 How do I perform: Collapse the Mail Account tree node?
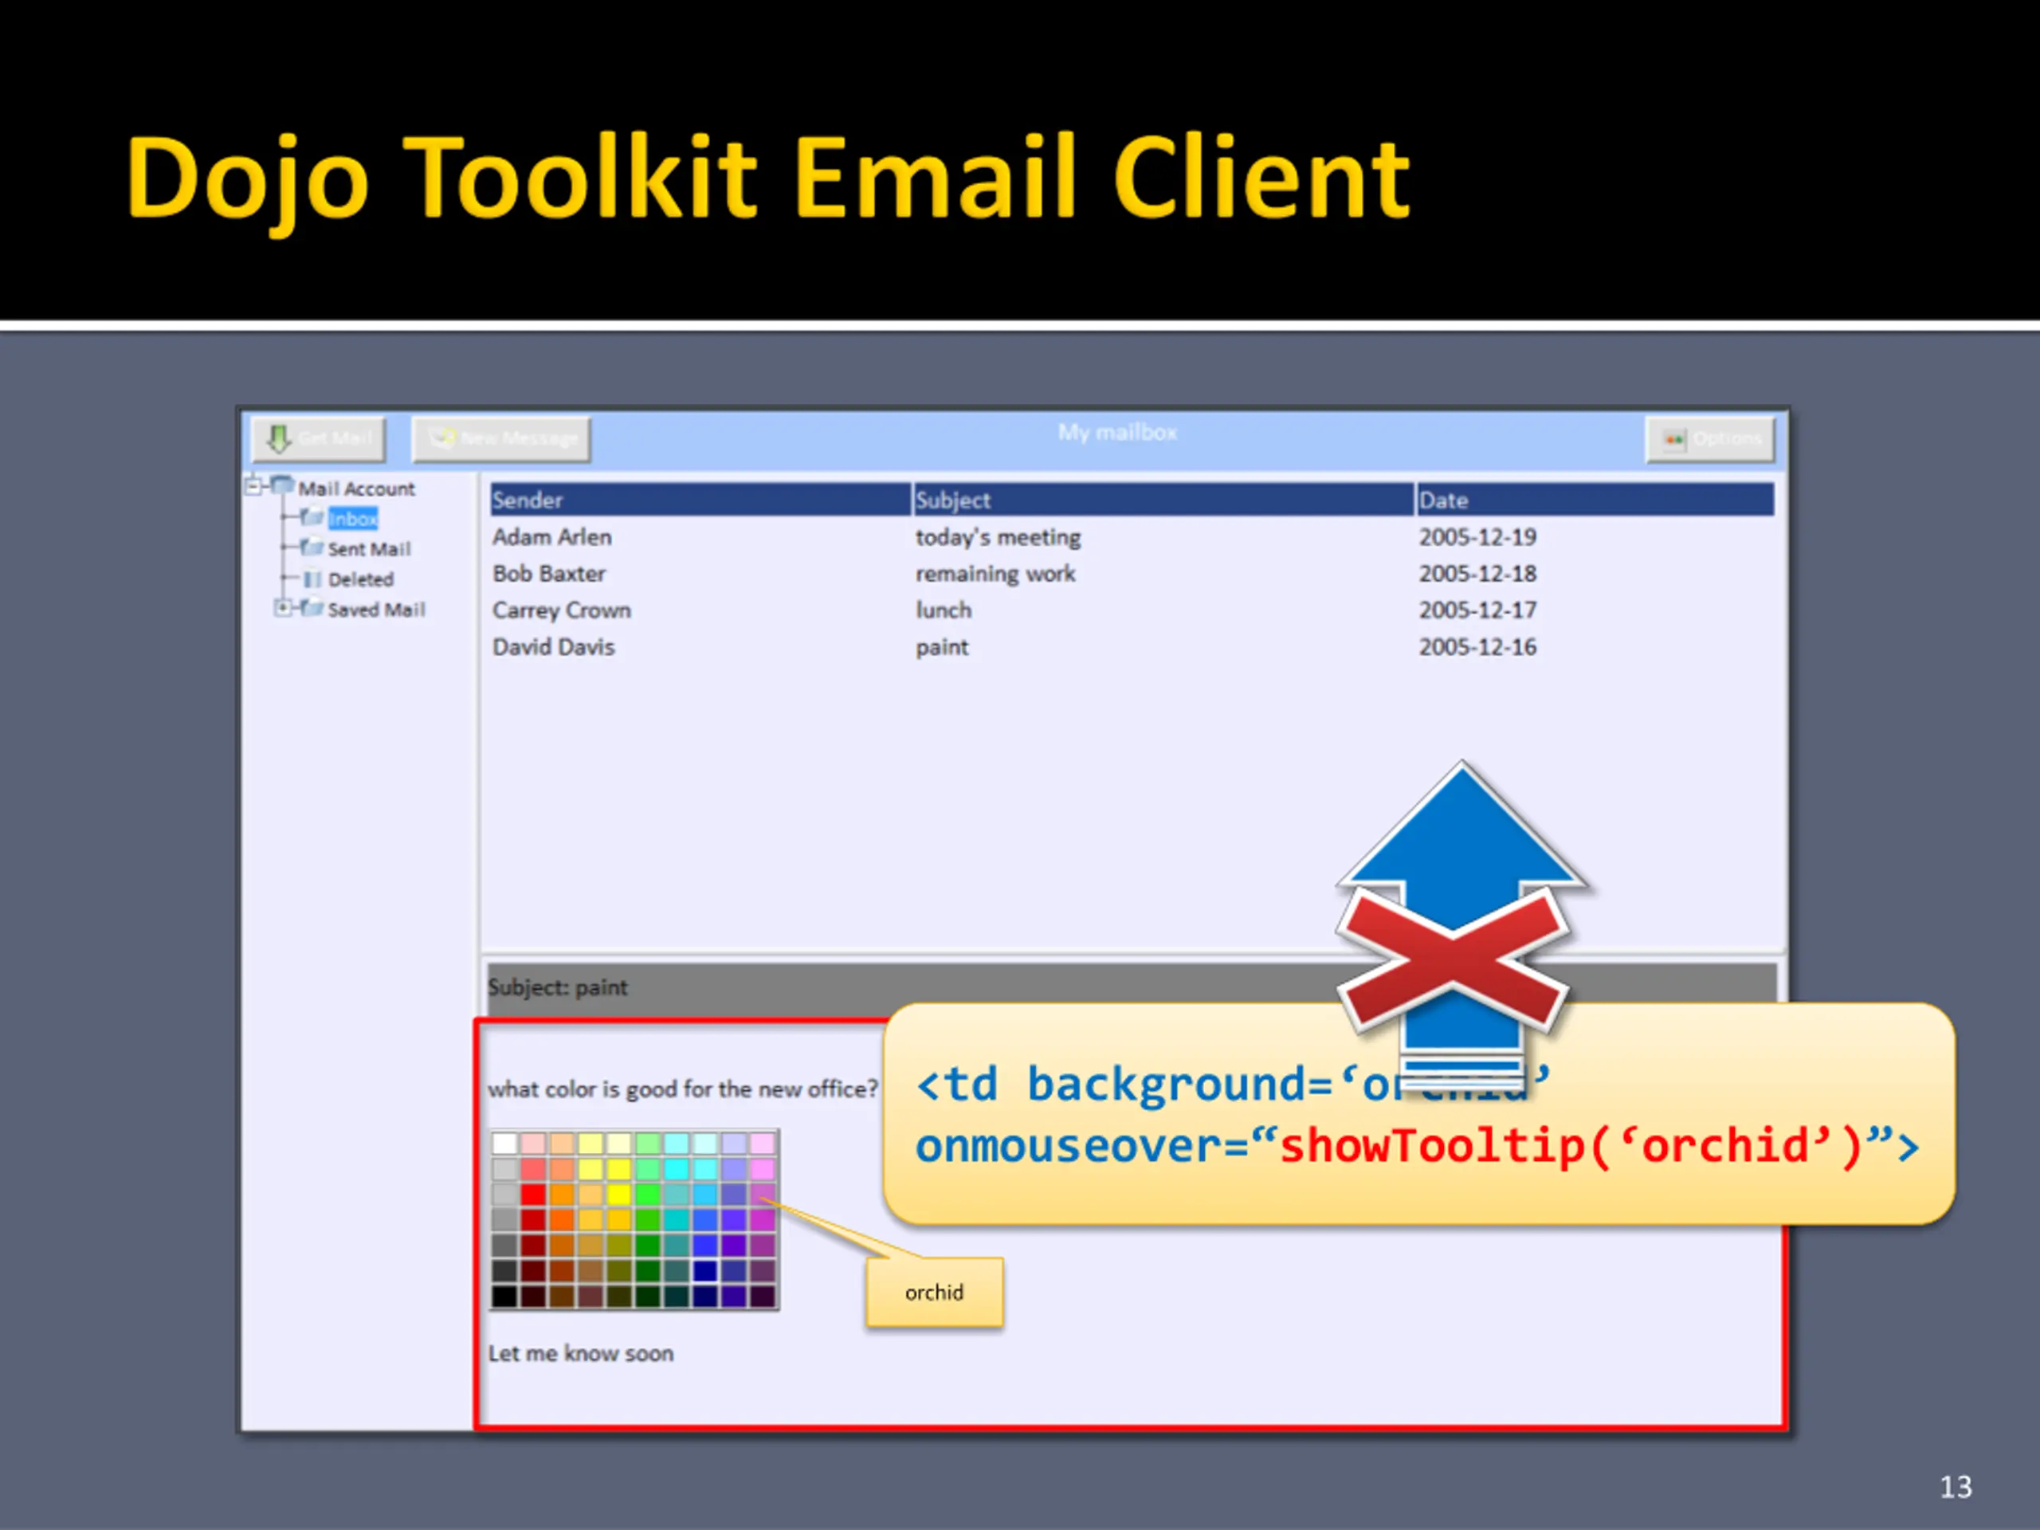pyautogui.click(x=253, y=486)
